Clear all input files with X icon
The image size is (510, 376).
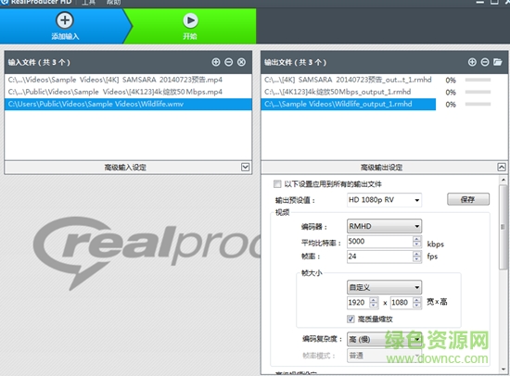(241, 62)
